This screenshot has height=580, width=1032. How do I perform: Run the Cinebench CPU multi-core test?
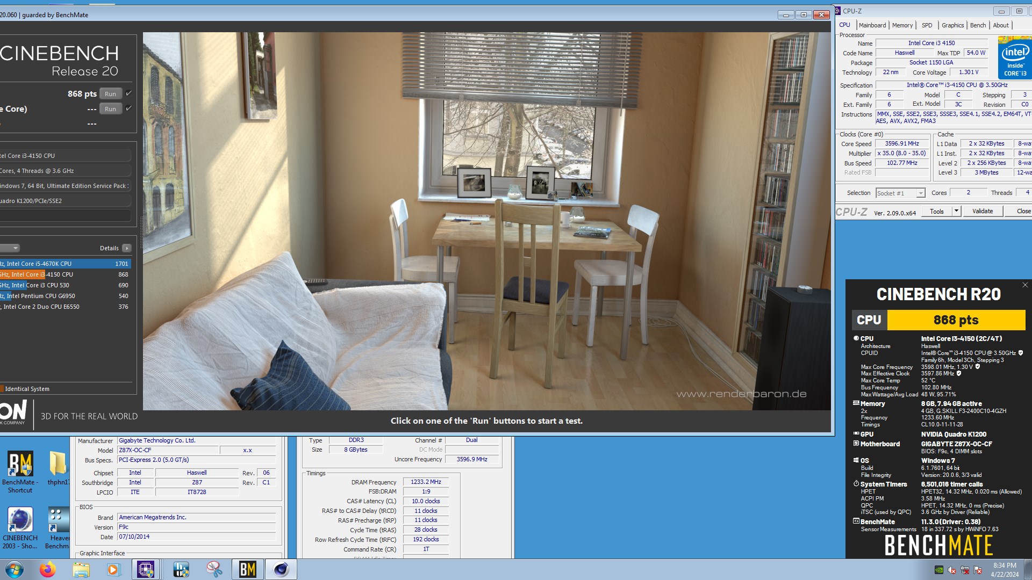click(x=111, y=93)
